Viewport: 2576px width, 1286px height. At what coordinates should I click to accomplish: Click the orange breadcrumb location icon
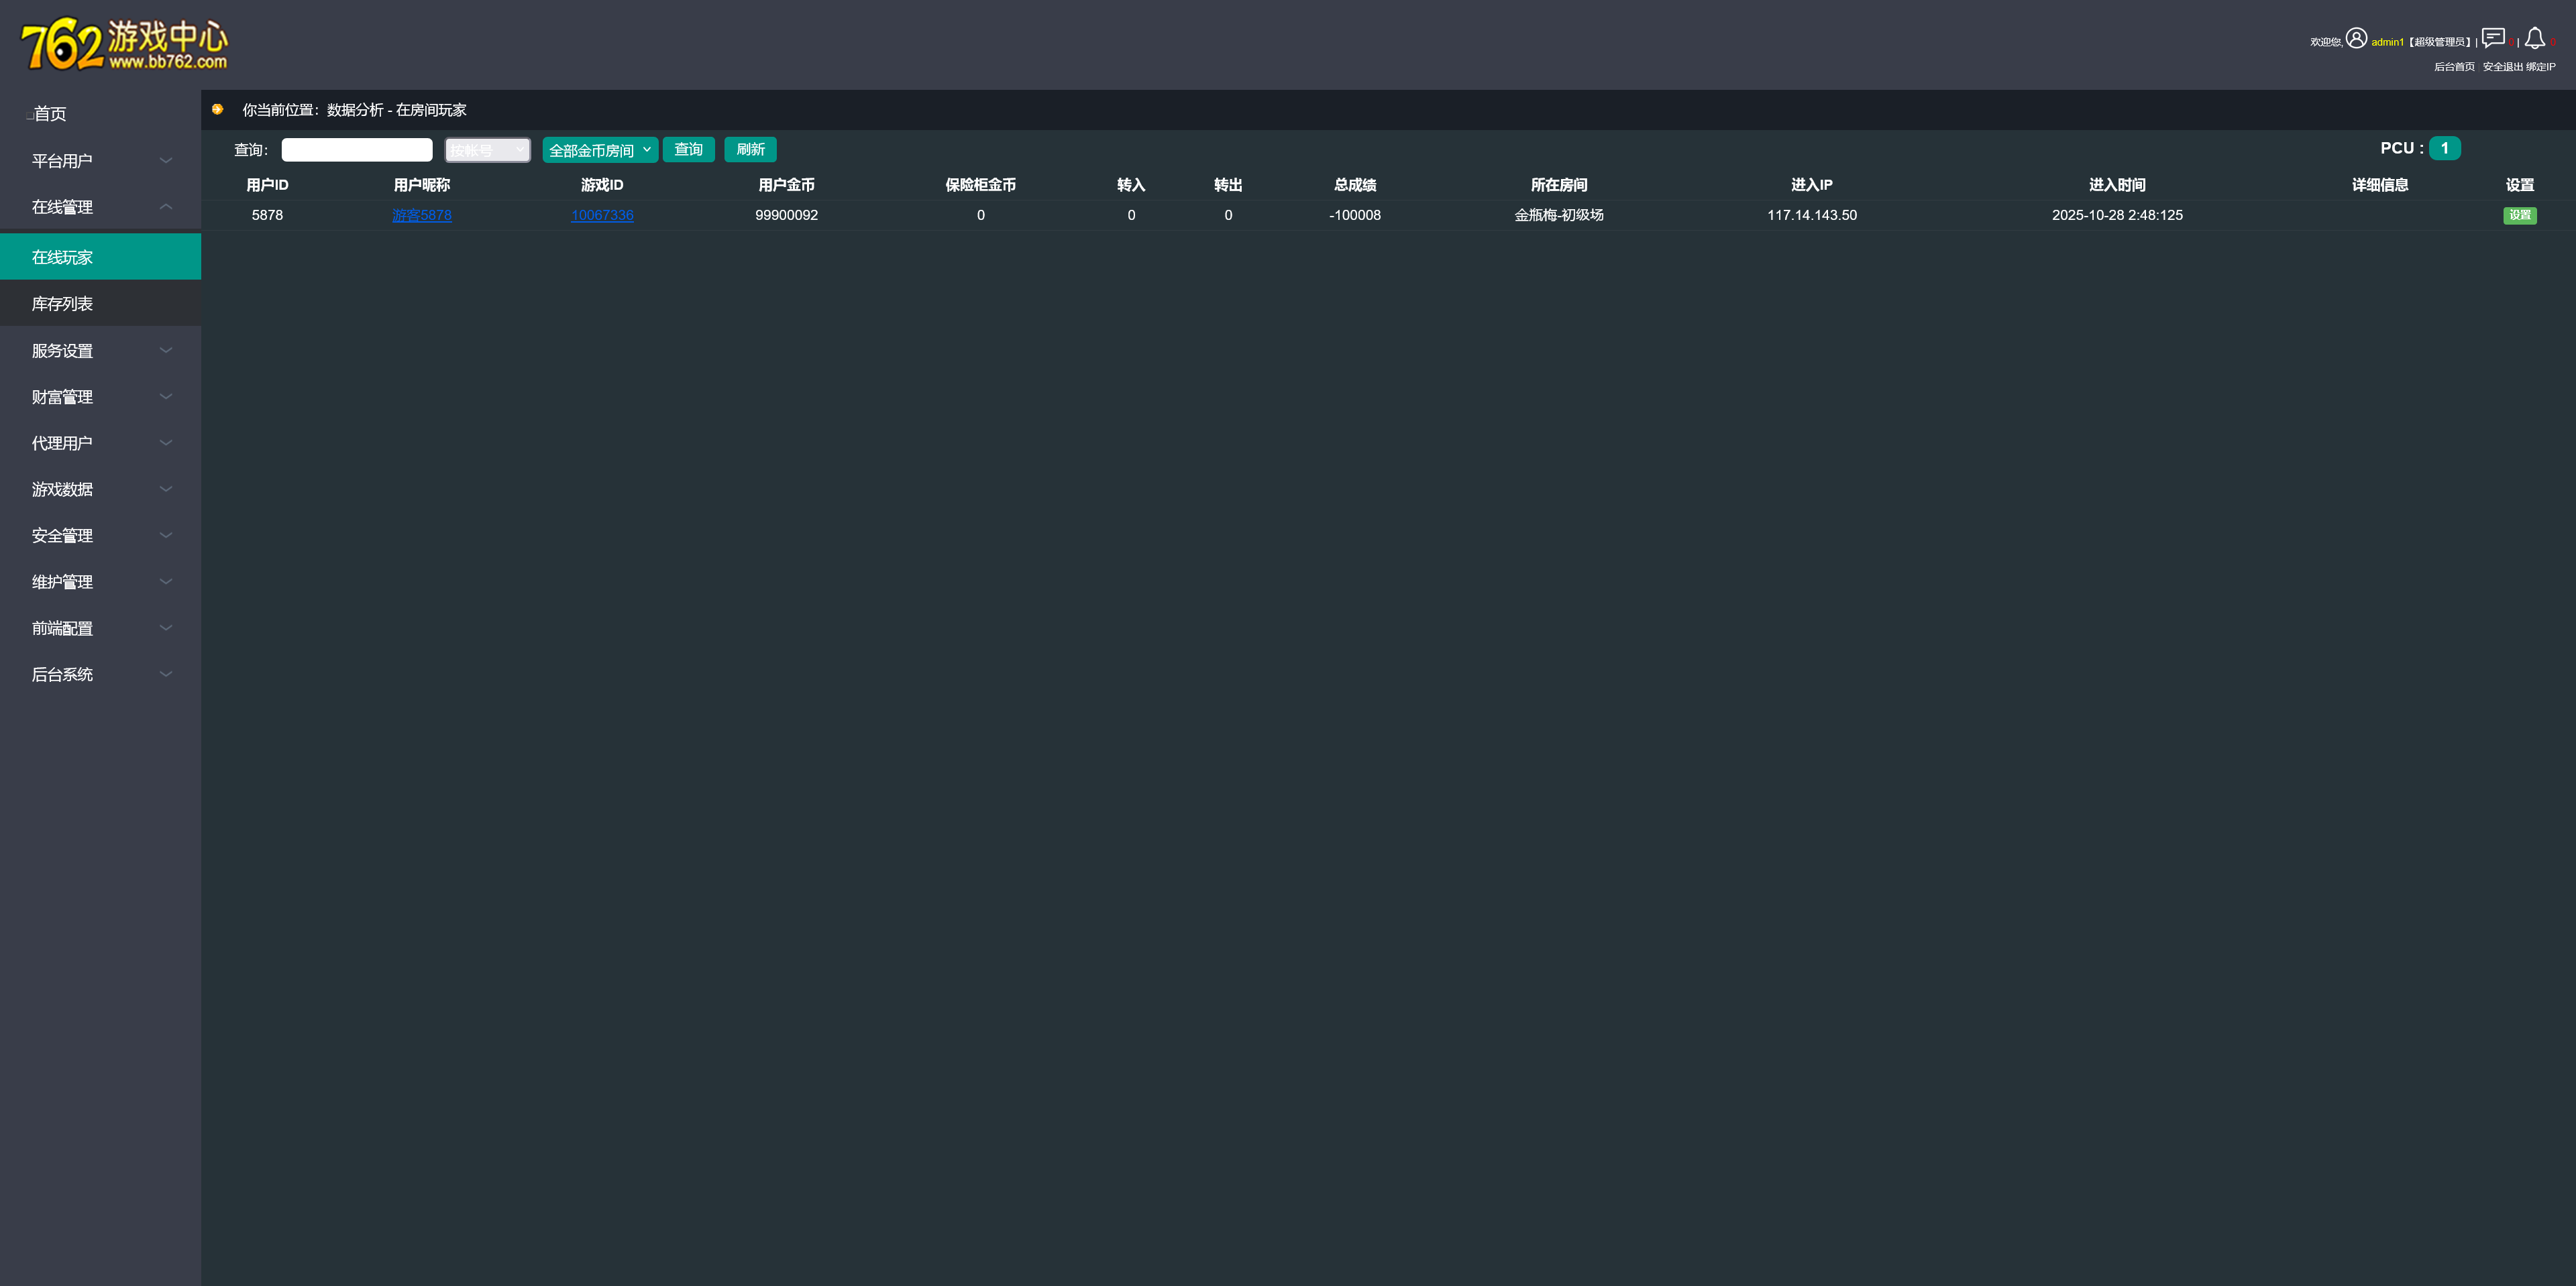[x=217, y=110]
